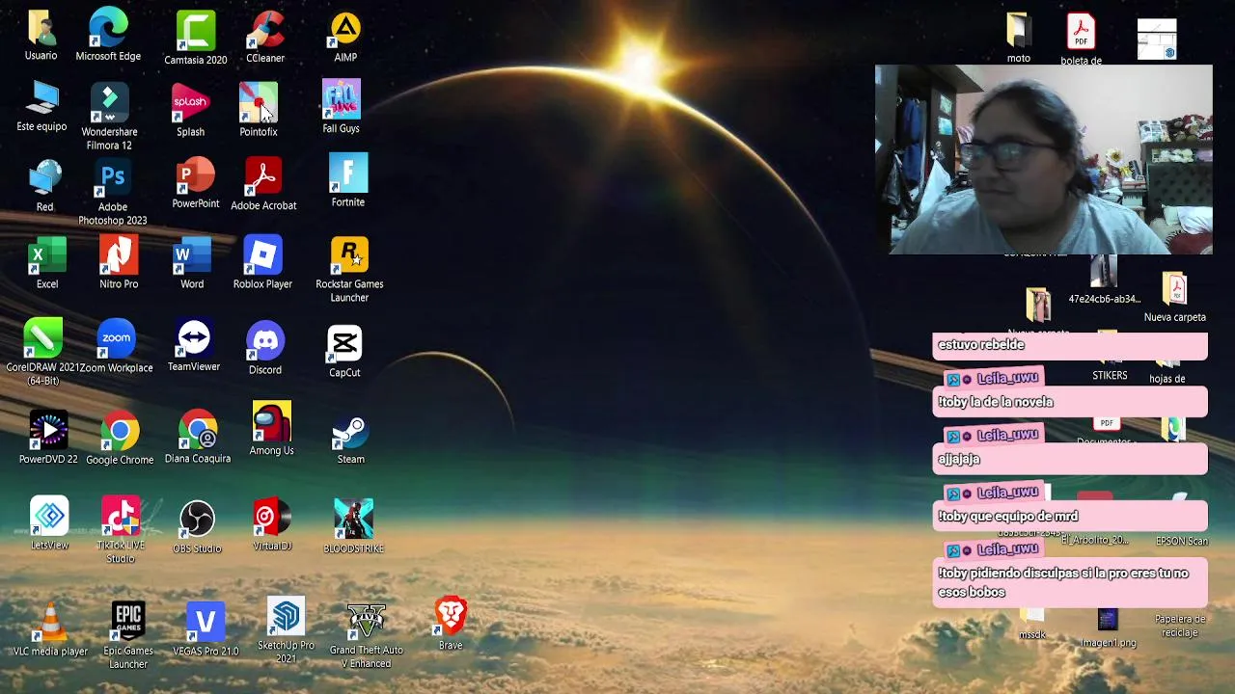
Task: Select the Imagen1.png file
Action: click(1108, 619)
